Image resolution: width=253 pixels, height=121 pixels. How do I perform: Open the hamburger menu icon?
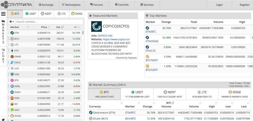coord(3,14)
